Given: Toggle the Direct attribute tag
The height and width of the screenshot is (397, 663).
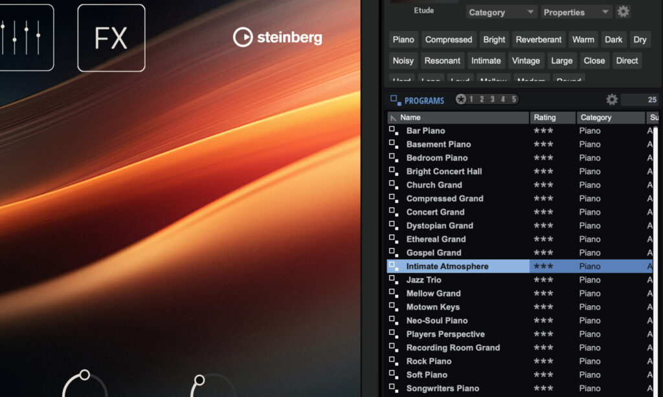Looking at the screenshot, I should [x=627, y=60].
